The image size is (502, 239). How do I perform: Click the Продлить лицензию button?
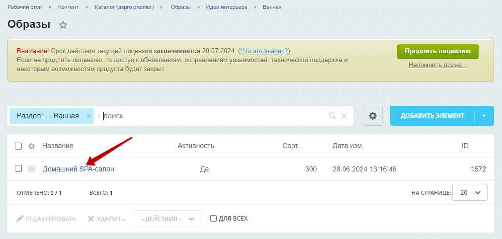[x=438, y=51]
